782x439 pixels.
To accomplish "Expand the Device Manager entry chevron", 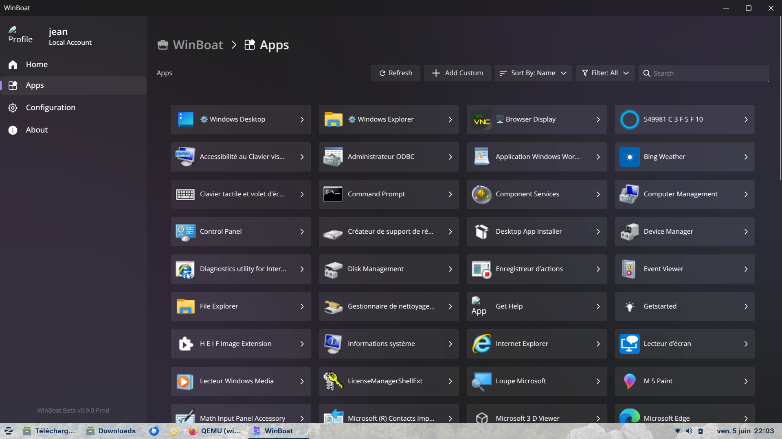I will point(746,232).
